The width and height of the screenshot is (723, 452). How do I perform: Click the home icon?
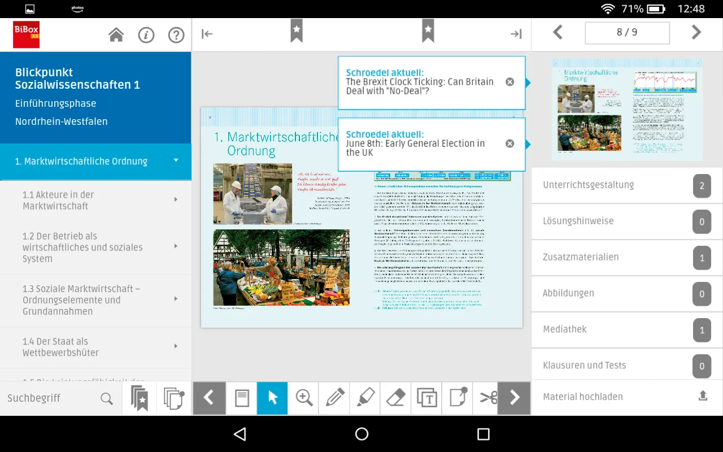pyautogui.click(x=116, y=34)
